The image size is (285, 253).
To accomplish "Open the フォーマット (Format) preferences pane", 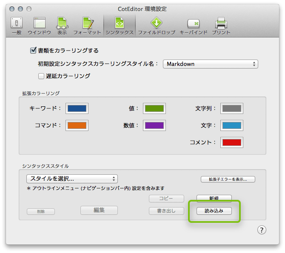I will pos(87,26).
